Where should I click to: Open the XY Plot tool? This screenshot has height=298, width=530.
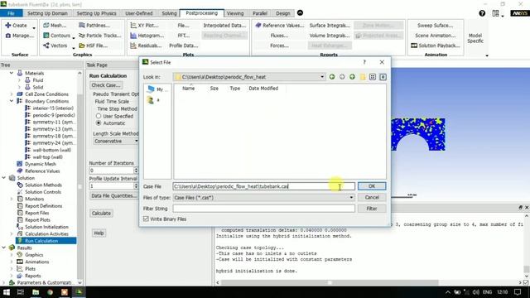144,26
